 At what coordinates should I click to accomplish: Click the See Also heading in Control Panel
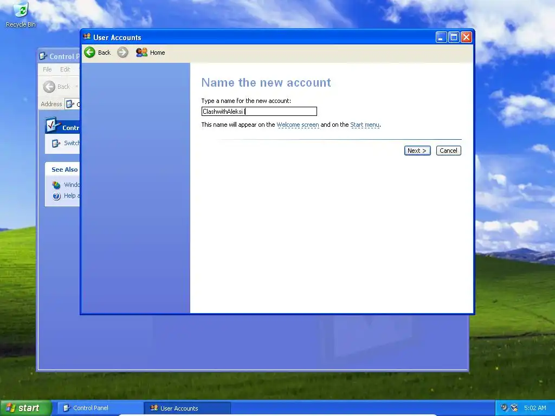coord(64,170)
